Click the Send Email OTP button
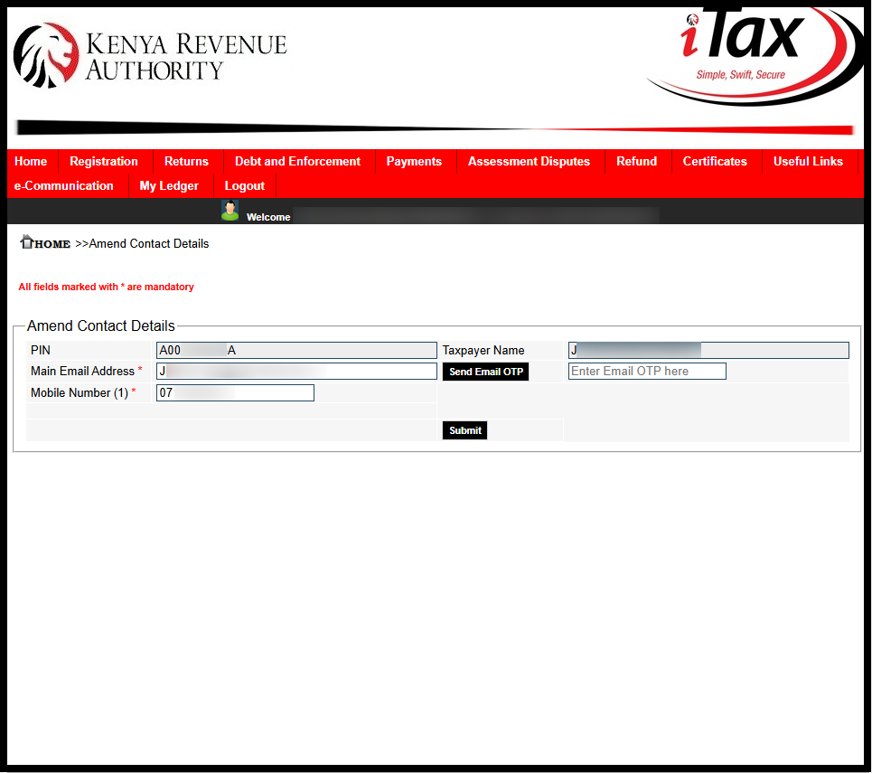Screen dimensions: 872x773 tap(485, 372)
